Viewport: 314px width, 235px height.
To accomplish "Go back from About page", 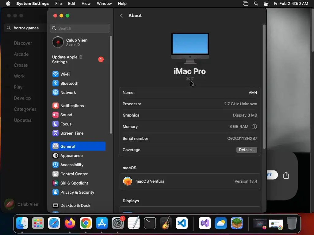I will click(121, 16).
